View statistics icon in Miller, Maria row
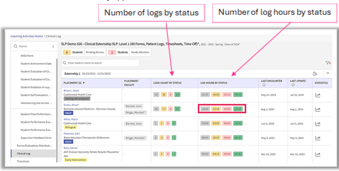The height and width of the screenshot is (171, 339). 318,124
